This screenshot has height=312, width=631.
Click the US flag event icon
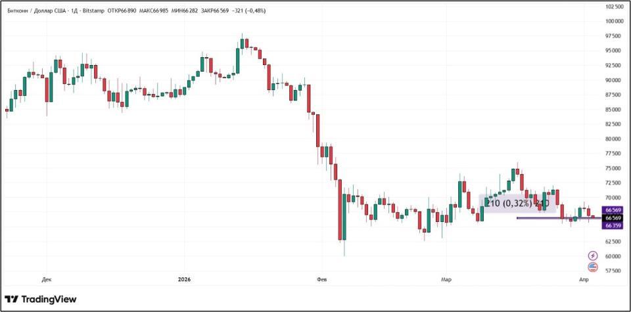(x=593, y=267)
